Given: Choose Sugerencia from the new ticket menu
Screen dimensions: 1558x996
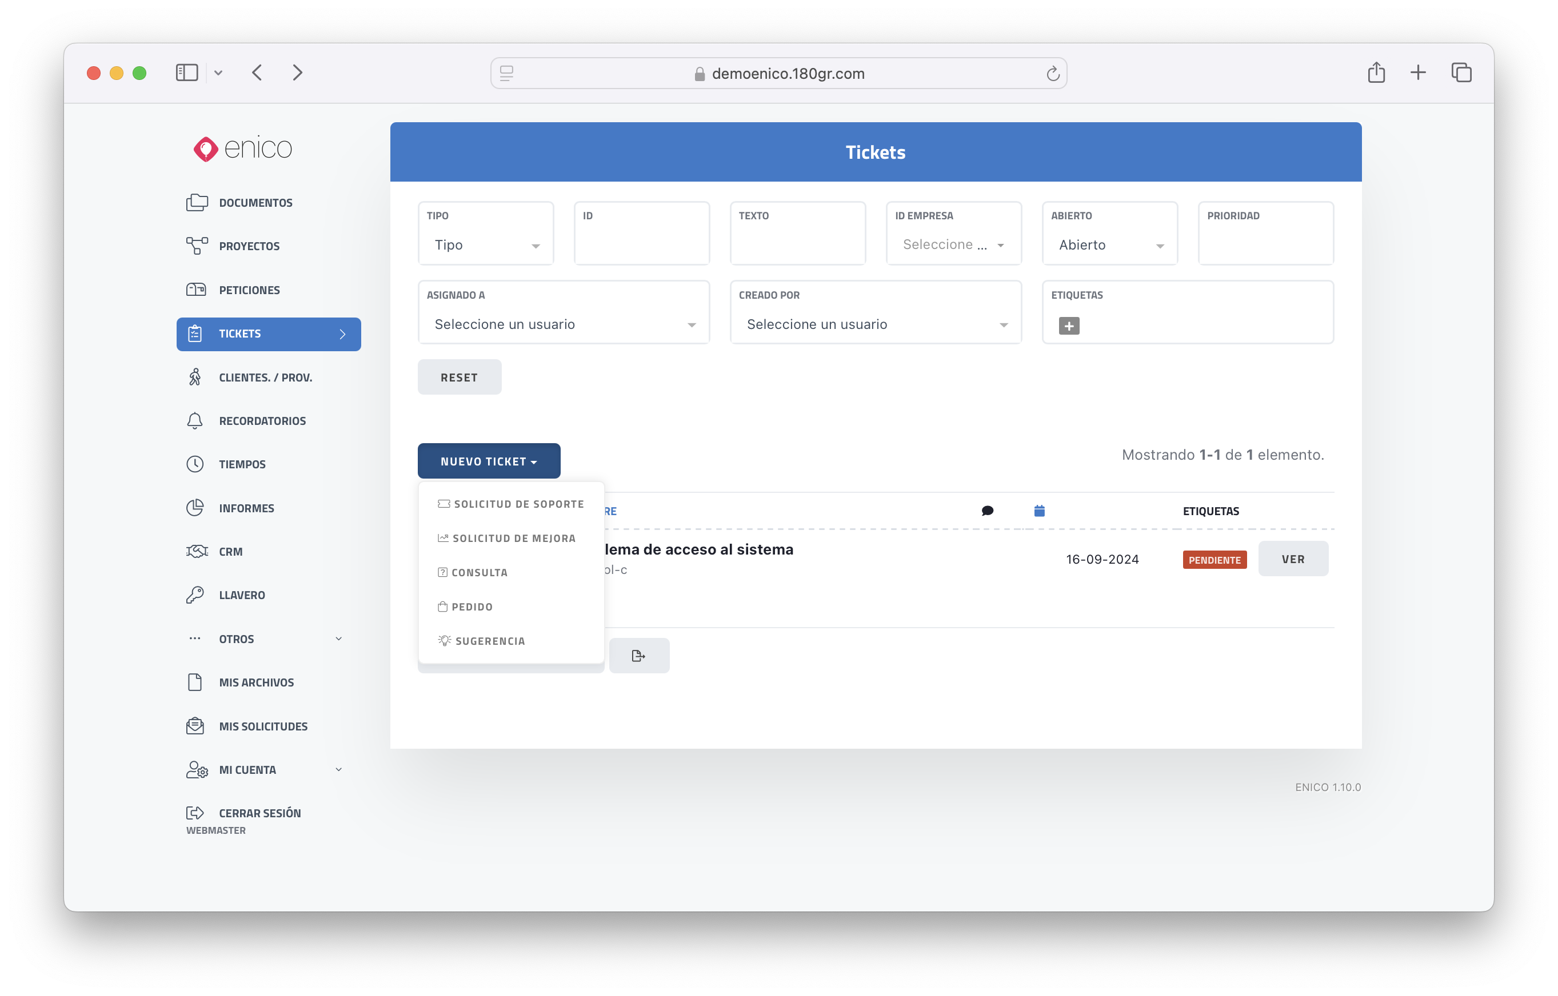Looking at the screenshot, I should tap(489, 641).
